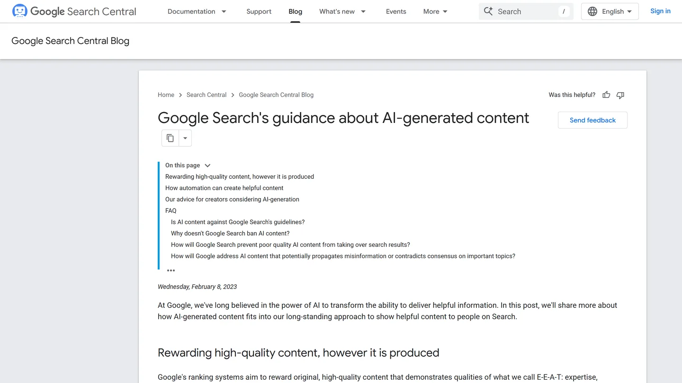
Task: Open the What's new nav item
Action: tap(337, 11)
